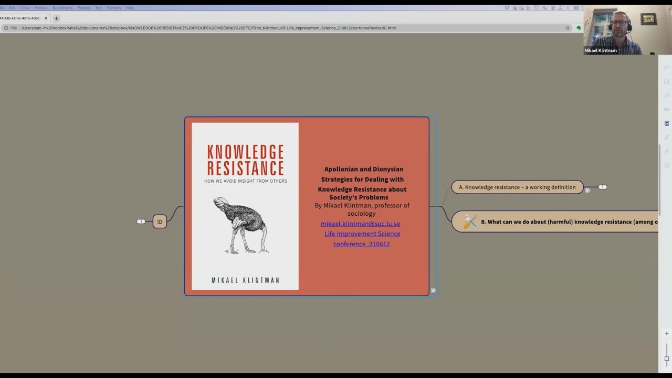Open the Tab menu
Screen dimensions: 672x378
click(x=98, y=8)
